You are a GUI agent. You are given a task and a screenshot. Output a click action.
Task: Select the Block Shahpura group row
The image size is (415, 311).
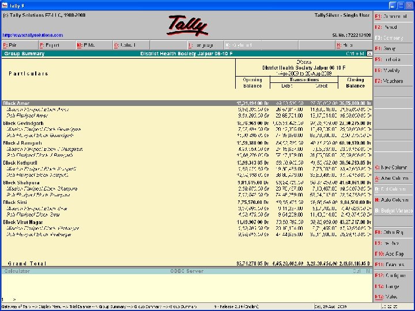tap(187, 183)
